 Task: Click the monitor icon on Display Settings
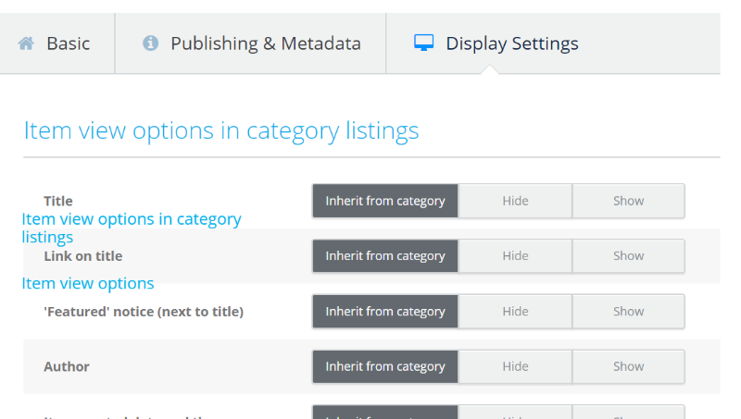coord(424,43)
